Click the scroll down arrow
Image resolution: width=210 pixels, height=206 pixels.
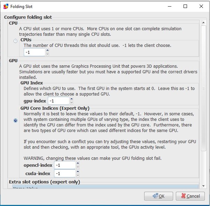[204, 186]
